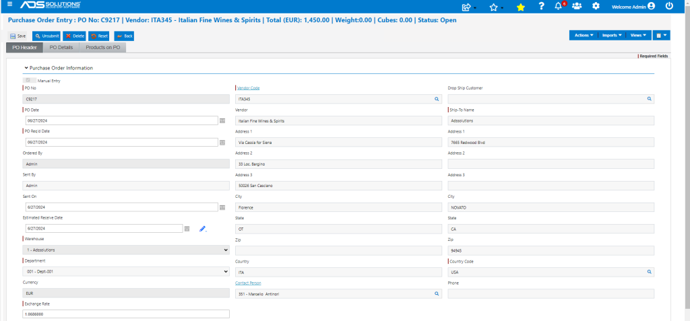Click the Via Cassia for Siena field
The image size is (690, 321).
click(338, 142)
